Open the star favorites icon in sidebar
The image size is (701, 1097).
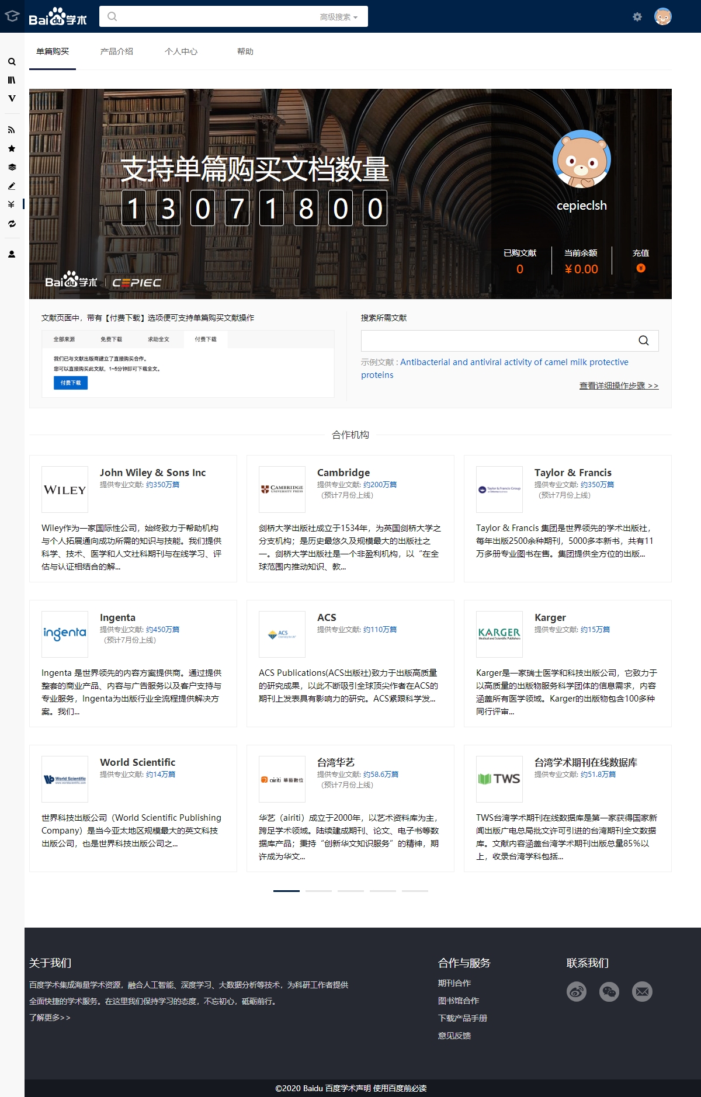tap(11, 149)
